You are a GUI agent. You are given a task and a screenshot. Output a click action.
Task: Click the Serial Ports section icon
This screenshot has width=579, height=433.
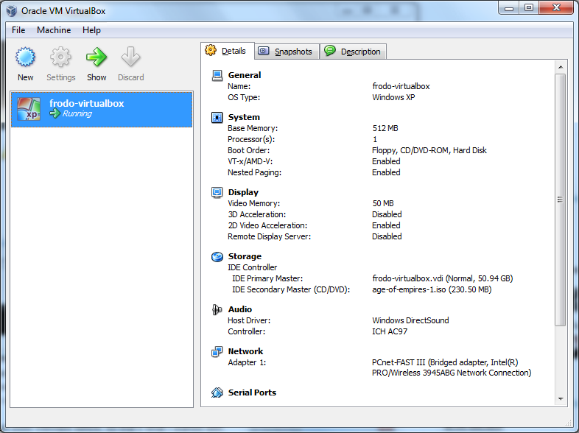pos(217,392)
